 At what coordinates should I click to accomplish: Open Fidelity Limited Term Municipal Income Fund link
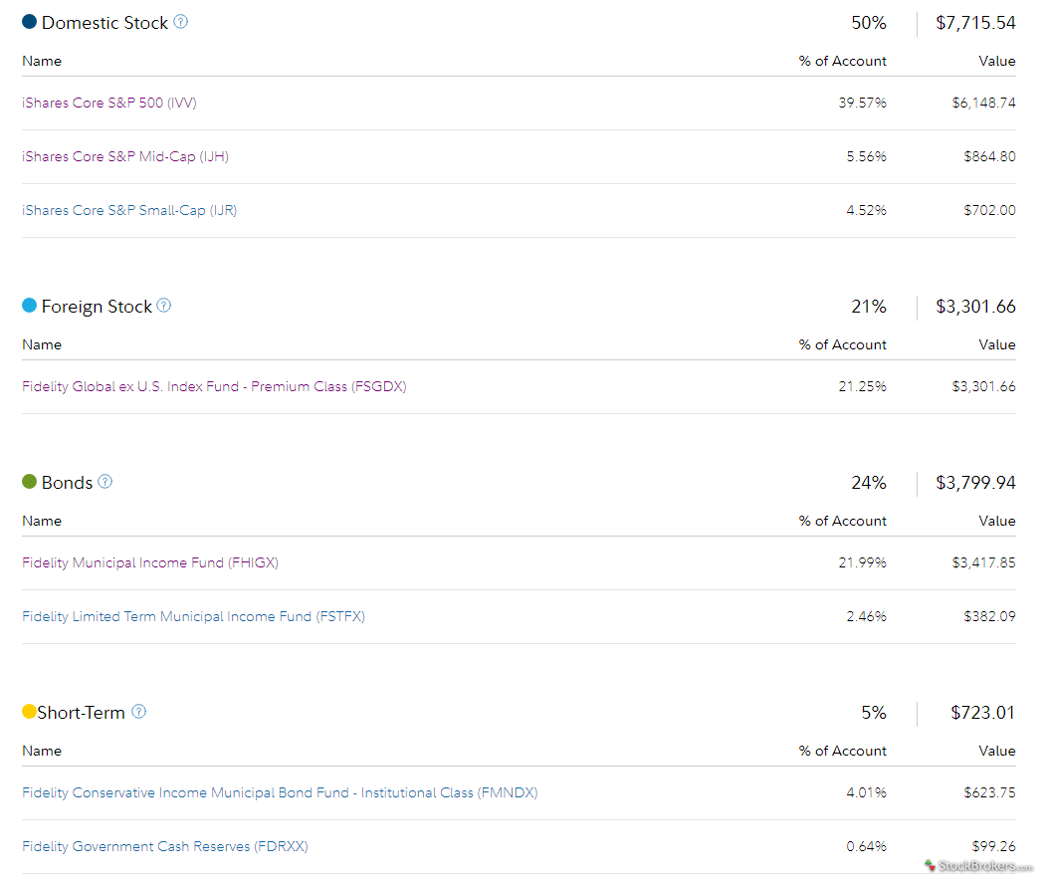click(x=193, y=616)
